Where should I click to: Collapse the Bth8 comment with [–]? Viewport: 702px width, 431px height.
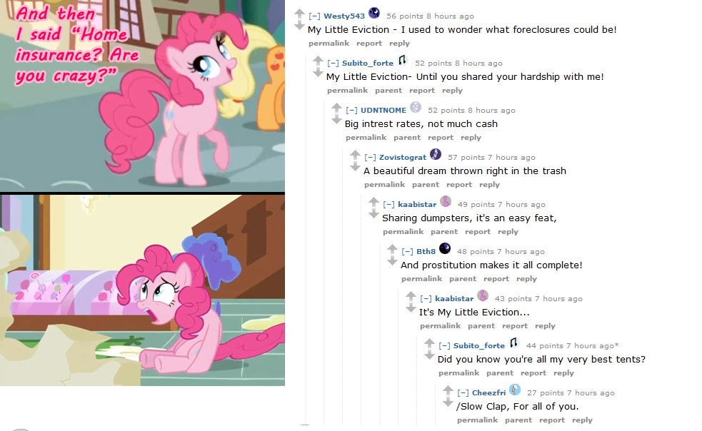click(x=407, y=251)
